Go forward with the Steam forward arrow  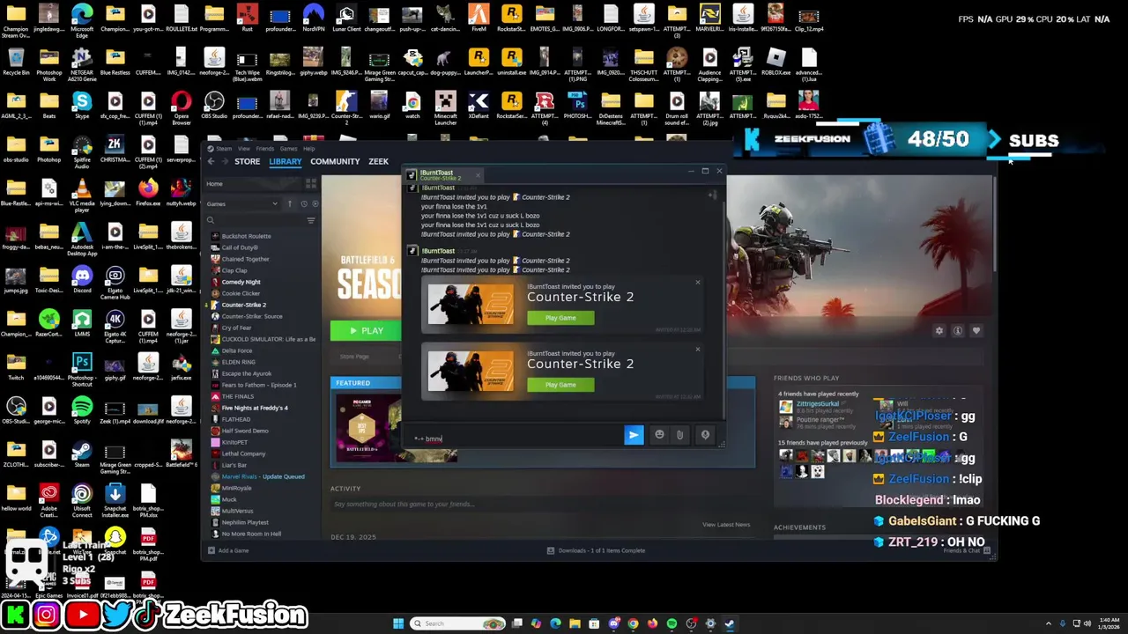tap(225, 161)
